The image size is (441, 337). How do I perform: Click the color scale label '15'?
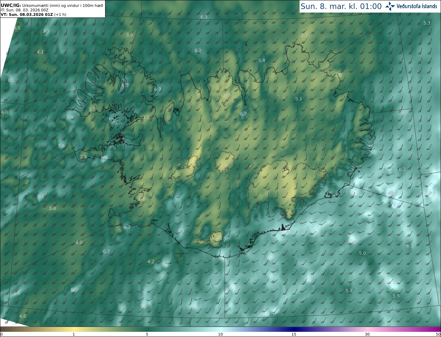pos(294,334)
